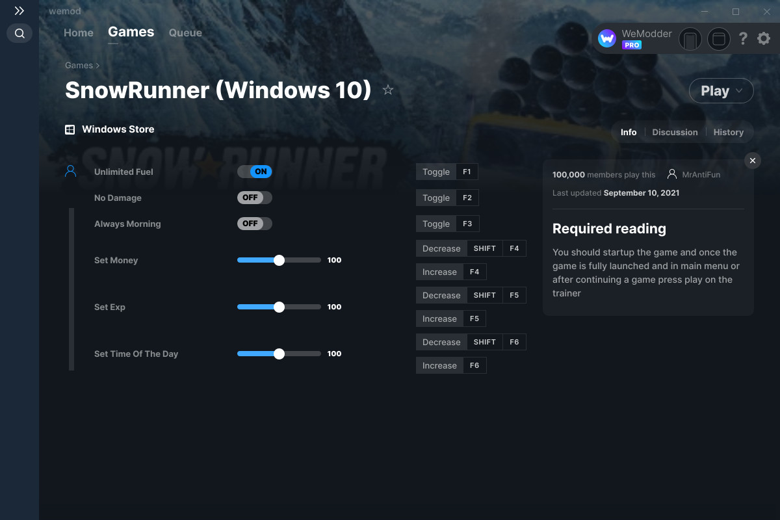Open WeModder profile avatar icon
Viewport: 780px width, 520px height.
click(x=607, y=39)
